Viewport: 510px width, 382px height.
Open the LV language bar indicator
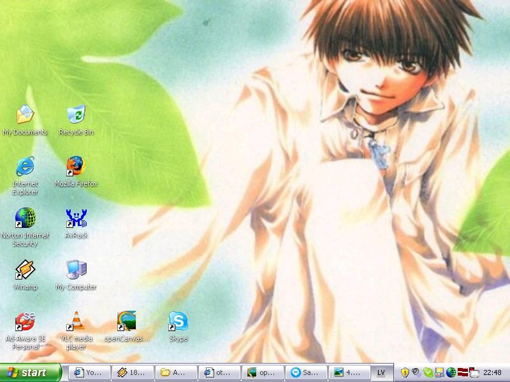(x=381, y=372)
